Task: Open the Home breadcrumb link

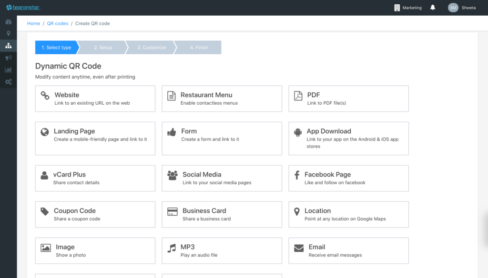Action: [34, 23]
